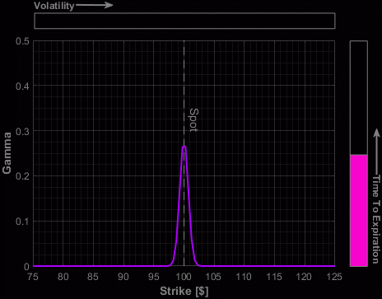
Task: Click the 100 tick on Strike axis
Action: click(184, 277)
